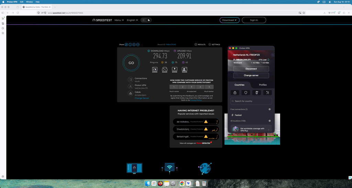Click Change server in Proton VPN
Viewport: 352px width, 188px height.
pos(251,75)
